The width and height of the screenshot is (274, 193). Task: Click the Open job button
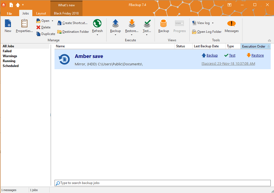click(x=43, y=21)
